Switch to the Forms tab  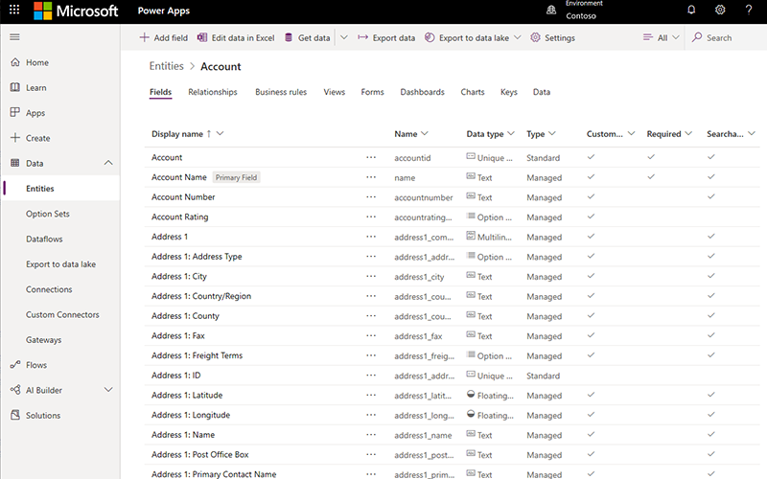[x=372, y=92]
